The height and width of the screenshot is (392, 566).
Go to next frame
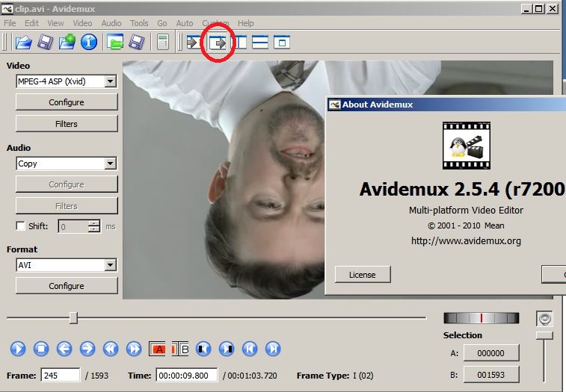(87, 349)
